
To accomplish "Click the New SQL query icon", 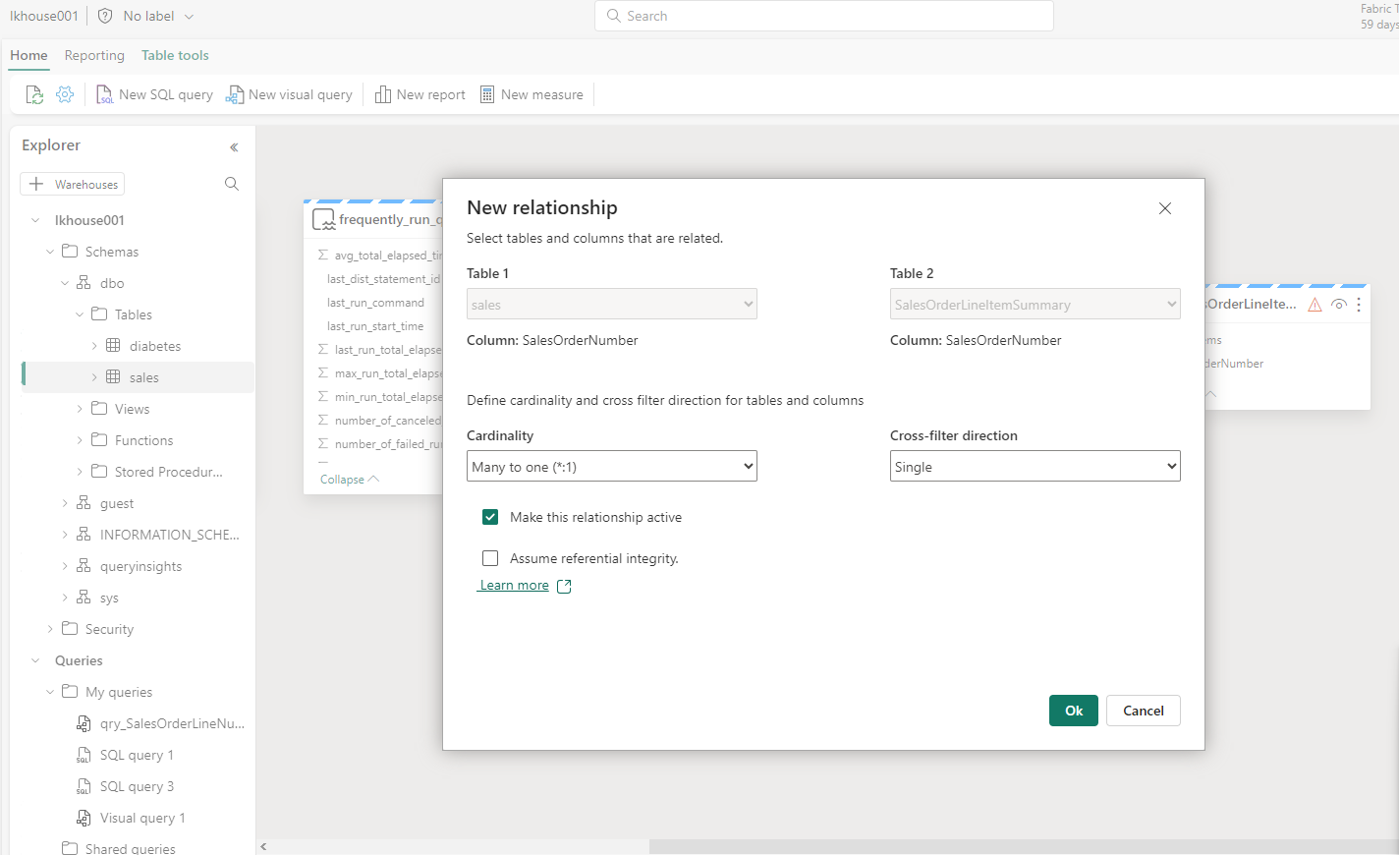I will coord(104,94).
